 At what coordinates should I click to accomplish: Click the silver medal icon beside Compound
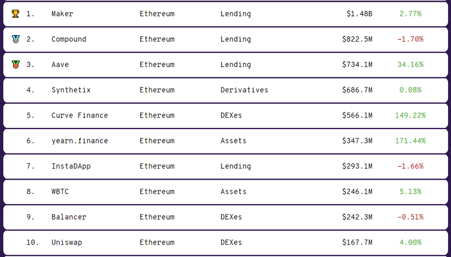click(15, 39)
